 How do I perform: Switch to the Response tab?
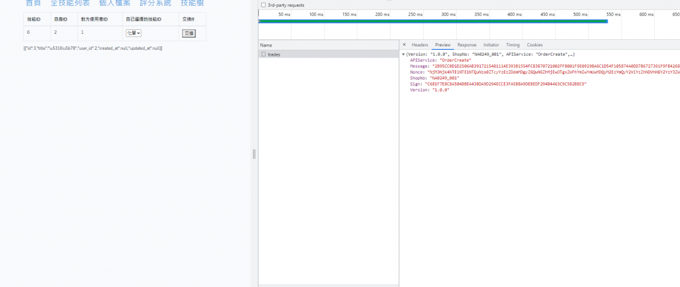(x=467, y=45)
